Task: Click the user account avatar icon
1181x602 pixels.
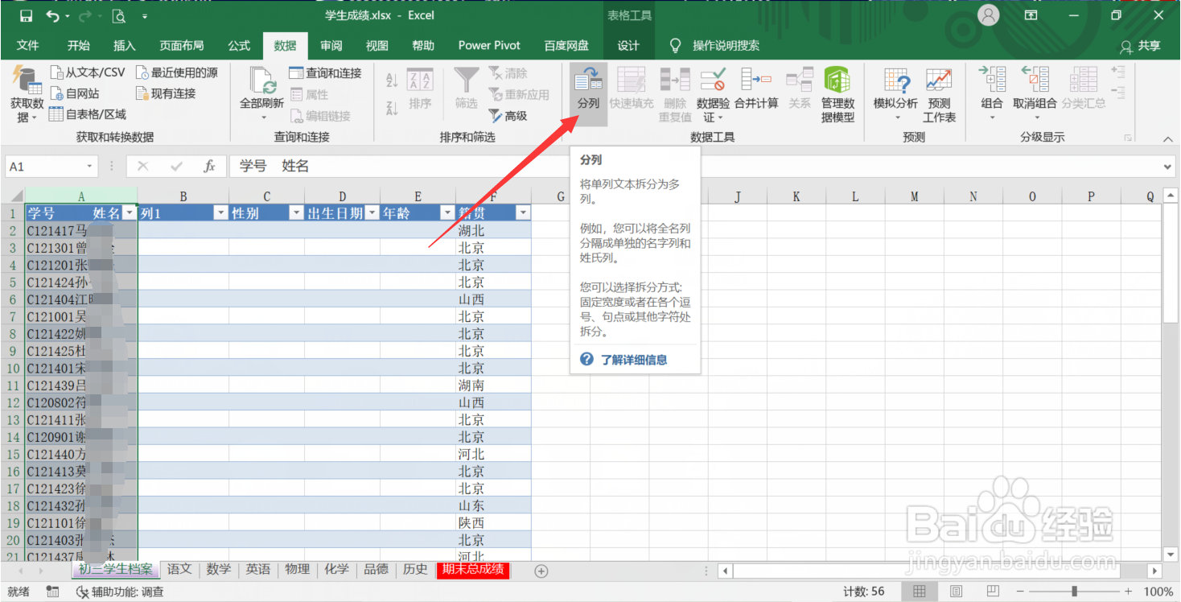Action: [x=988, y=15]
